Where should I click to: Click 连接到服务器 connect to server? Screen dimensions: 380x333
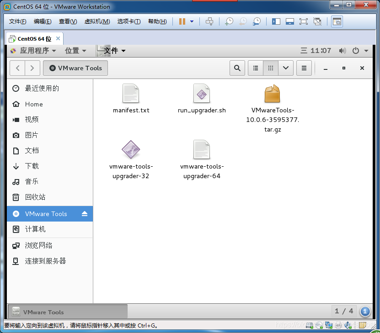coord(50,261)
